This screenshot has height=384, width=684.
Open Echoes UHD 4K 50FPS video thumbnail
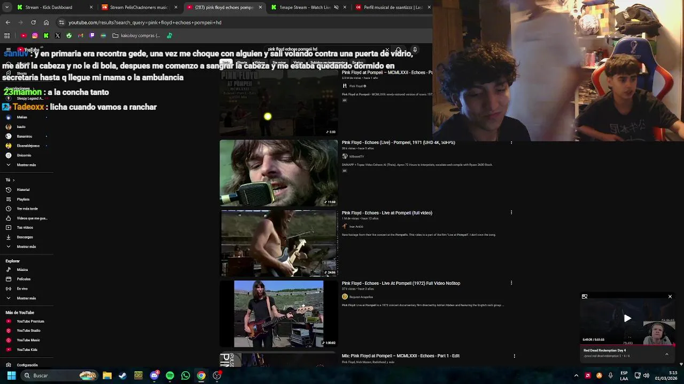278,173
